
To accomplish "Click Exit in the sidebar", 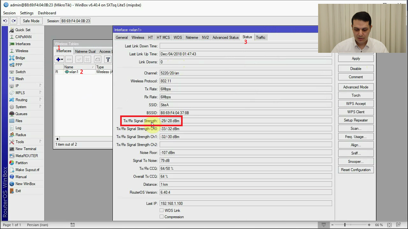I will (18, 191).
